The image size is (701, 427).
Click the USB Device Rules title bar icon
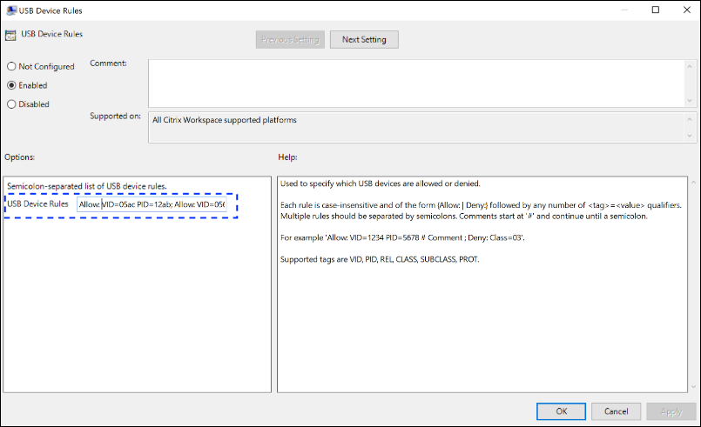click(x=10, y=10)
